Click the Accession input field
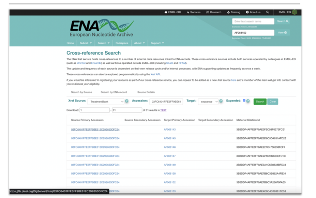Screen dimensions: 316x198 click(166, 102)
